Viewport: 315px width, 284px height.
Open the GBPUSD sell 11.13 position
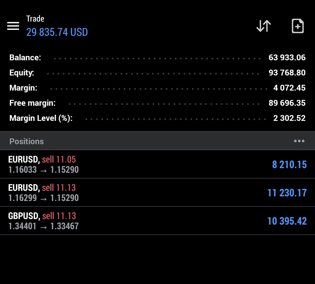point(157,221)
